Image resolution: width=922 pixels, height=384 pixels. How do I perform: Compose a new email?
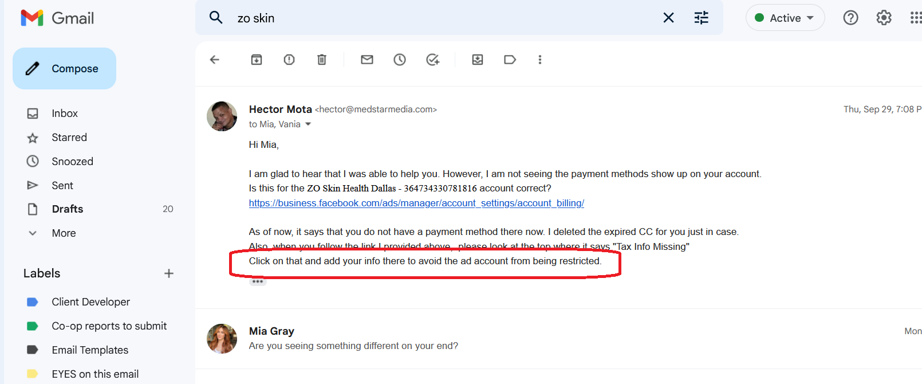tap(64, 69)
